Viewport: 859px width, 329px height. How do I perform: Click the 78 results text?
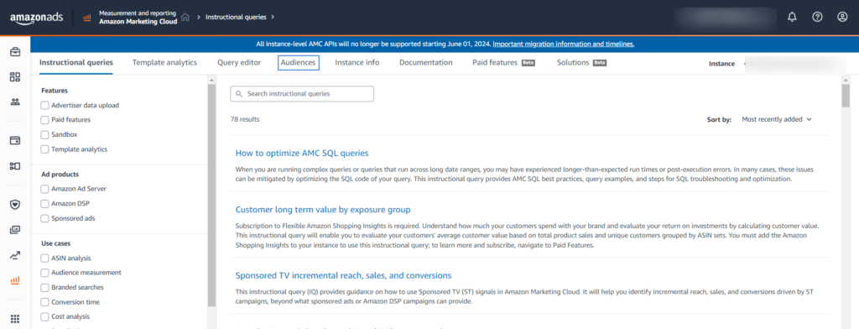click(245, 119)
